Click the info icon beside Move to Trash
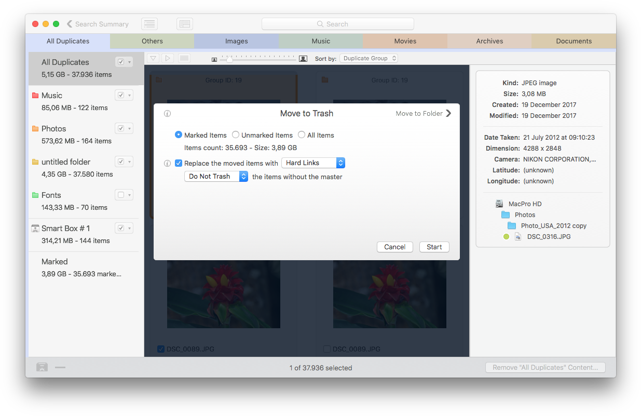Screen dimensions: 641x416 [167, 113]
